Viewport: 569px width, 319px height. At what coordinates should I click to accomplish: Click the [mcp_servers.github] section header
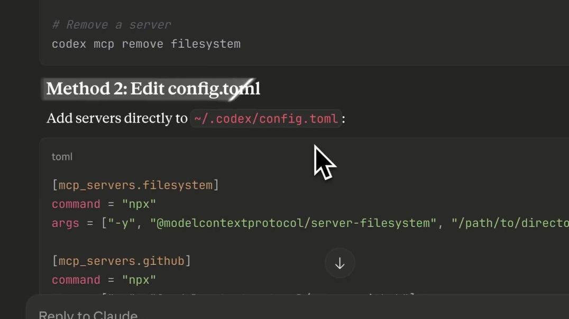click(122, 260)
